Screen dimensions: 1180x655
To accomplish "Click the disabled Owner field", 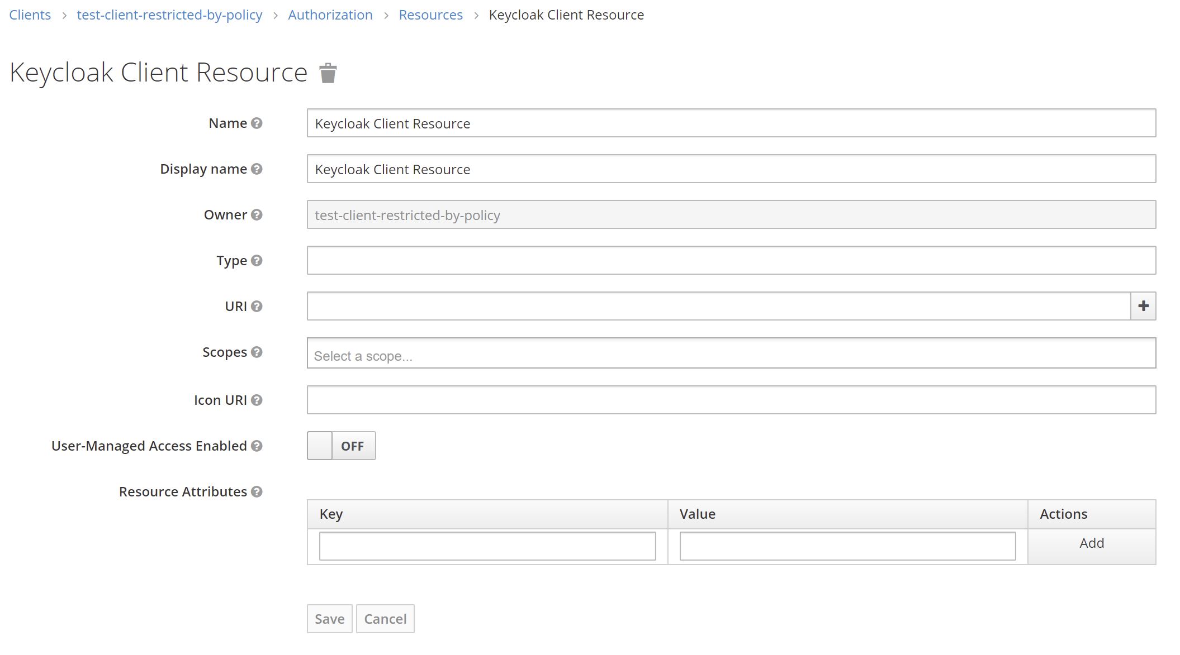I will tap(731, 214).
